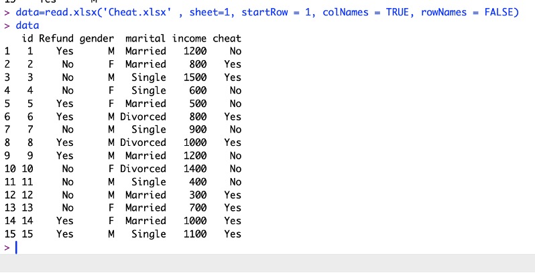Click the income value 600
This screenshot has height=273, width=535.
click(197, 90)
